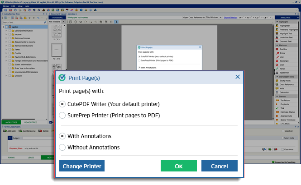Image resolution: width=301 pixels, height=185 pixels.
Task: Choose SurePrep Printer to print to PDF
Action: (x=63, y=115)
